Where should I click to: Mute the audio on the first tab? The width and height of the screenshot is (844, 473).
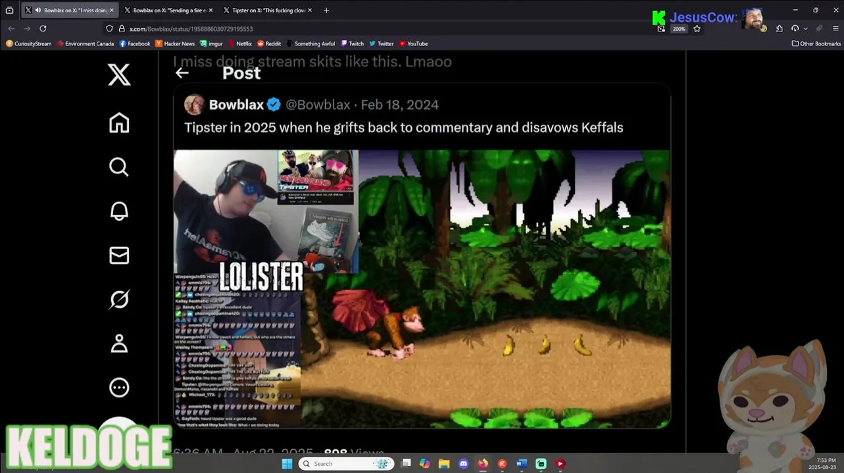click(38, 10)
